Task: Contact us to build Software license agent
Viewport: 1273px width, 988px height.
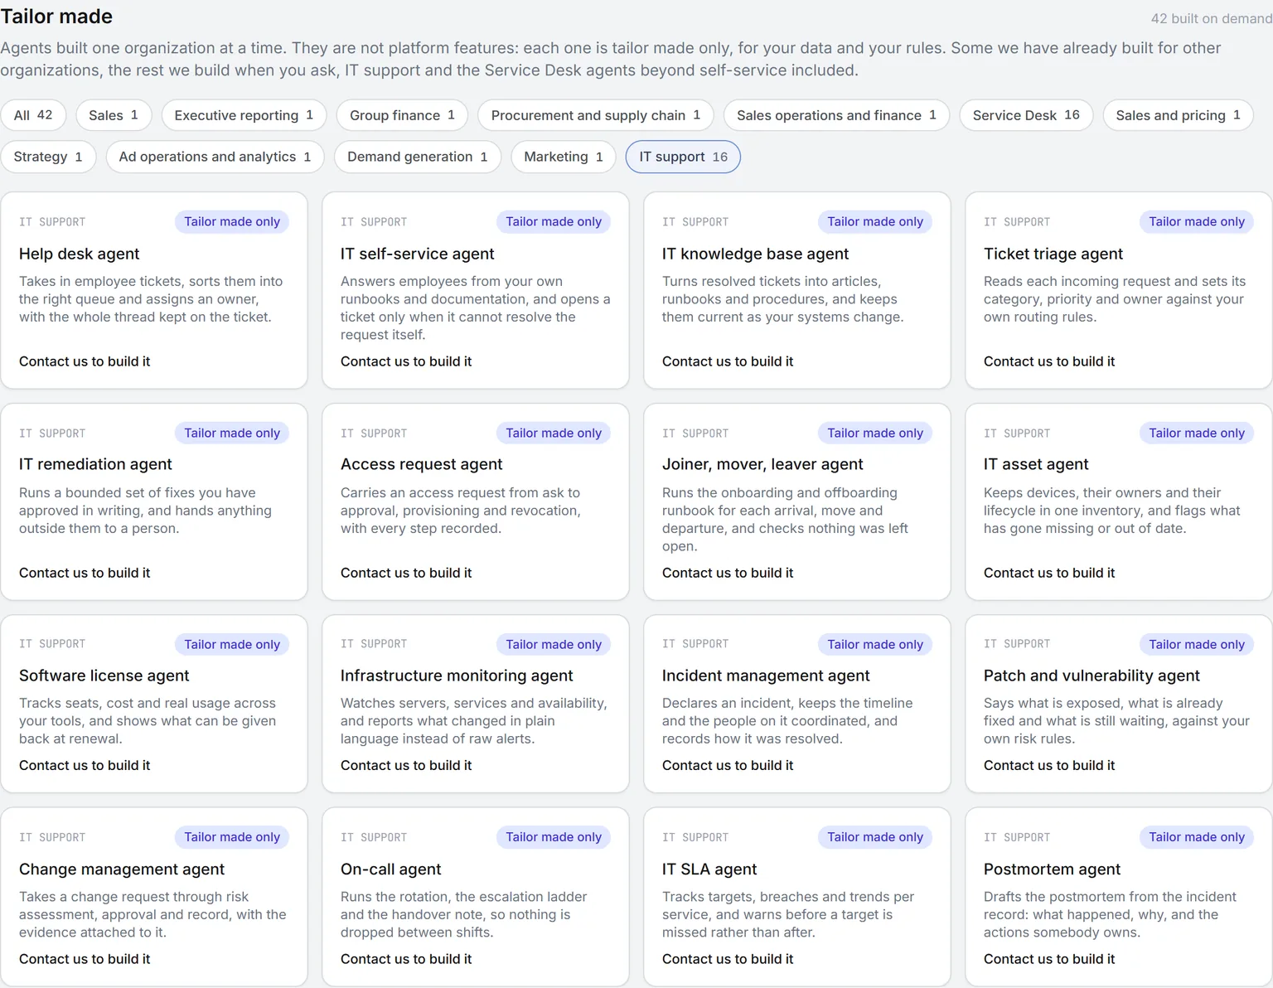Action: (85, 765)
